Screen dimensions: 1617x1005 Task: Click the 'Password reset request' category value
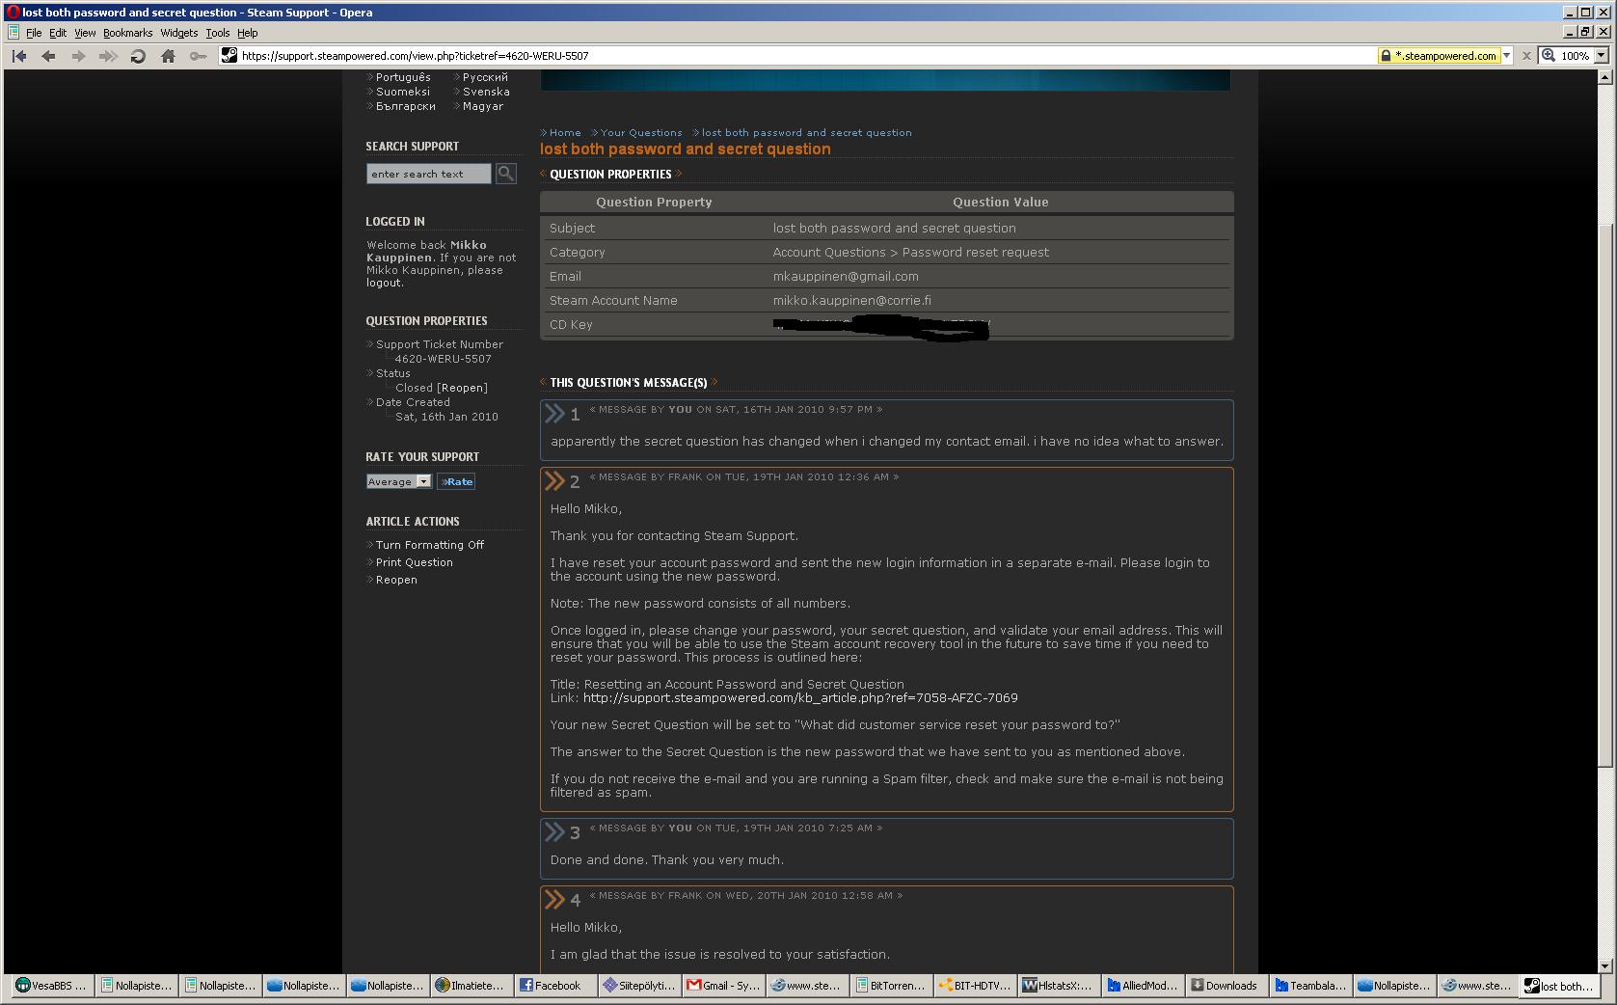(x=976, y=253)
